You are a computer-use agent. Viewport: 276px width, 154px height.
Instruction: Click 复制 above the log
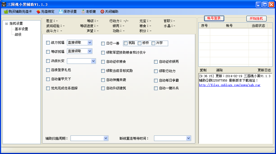pos(203,70)
